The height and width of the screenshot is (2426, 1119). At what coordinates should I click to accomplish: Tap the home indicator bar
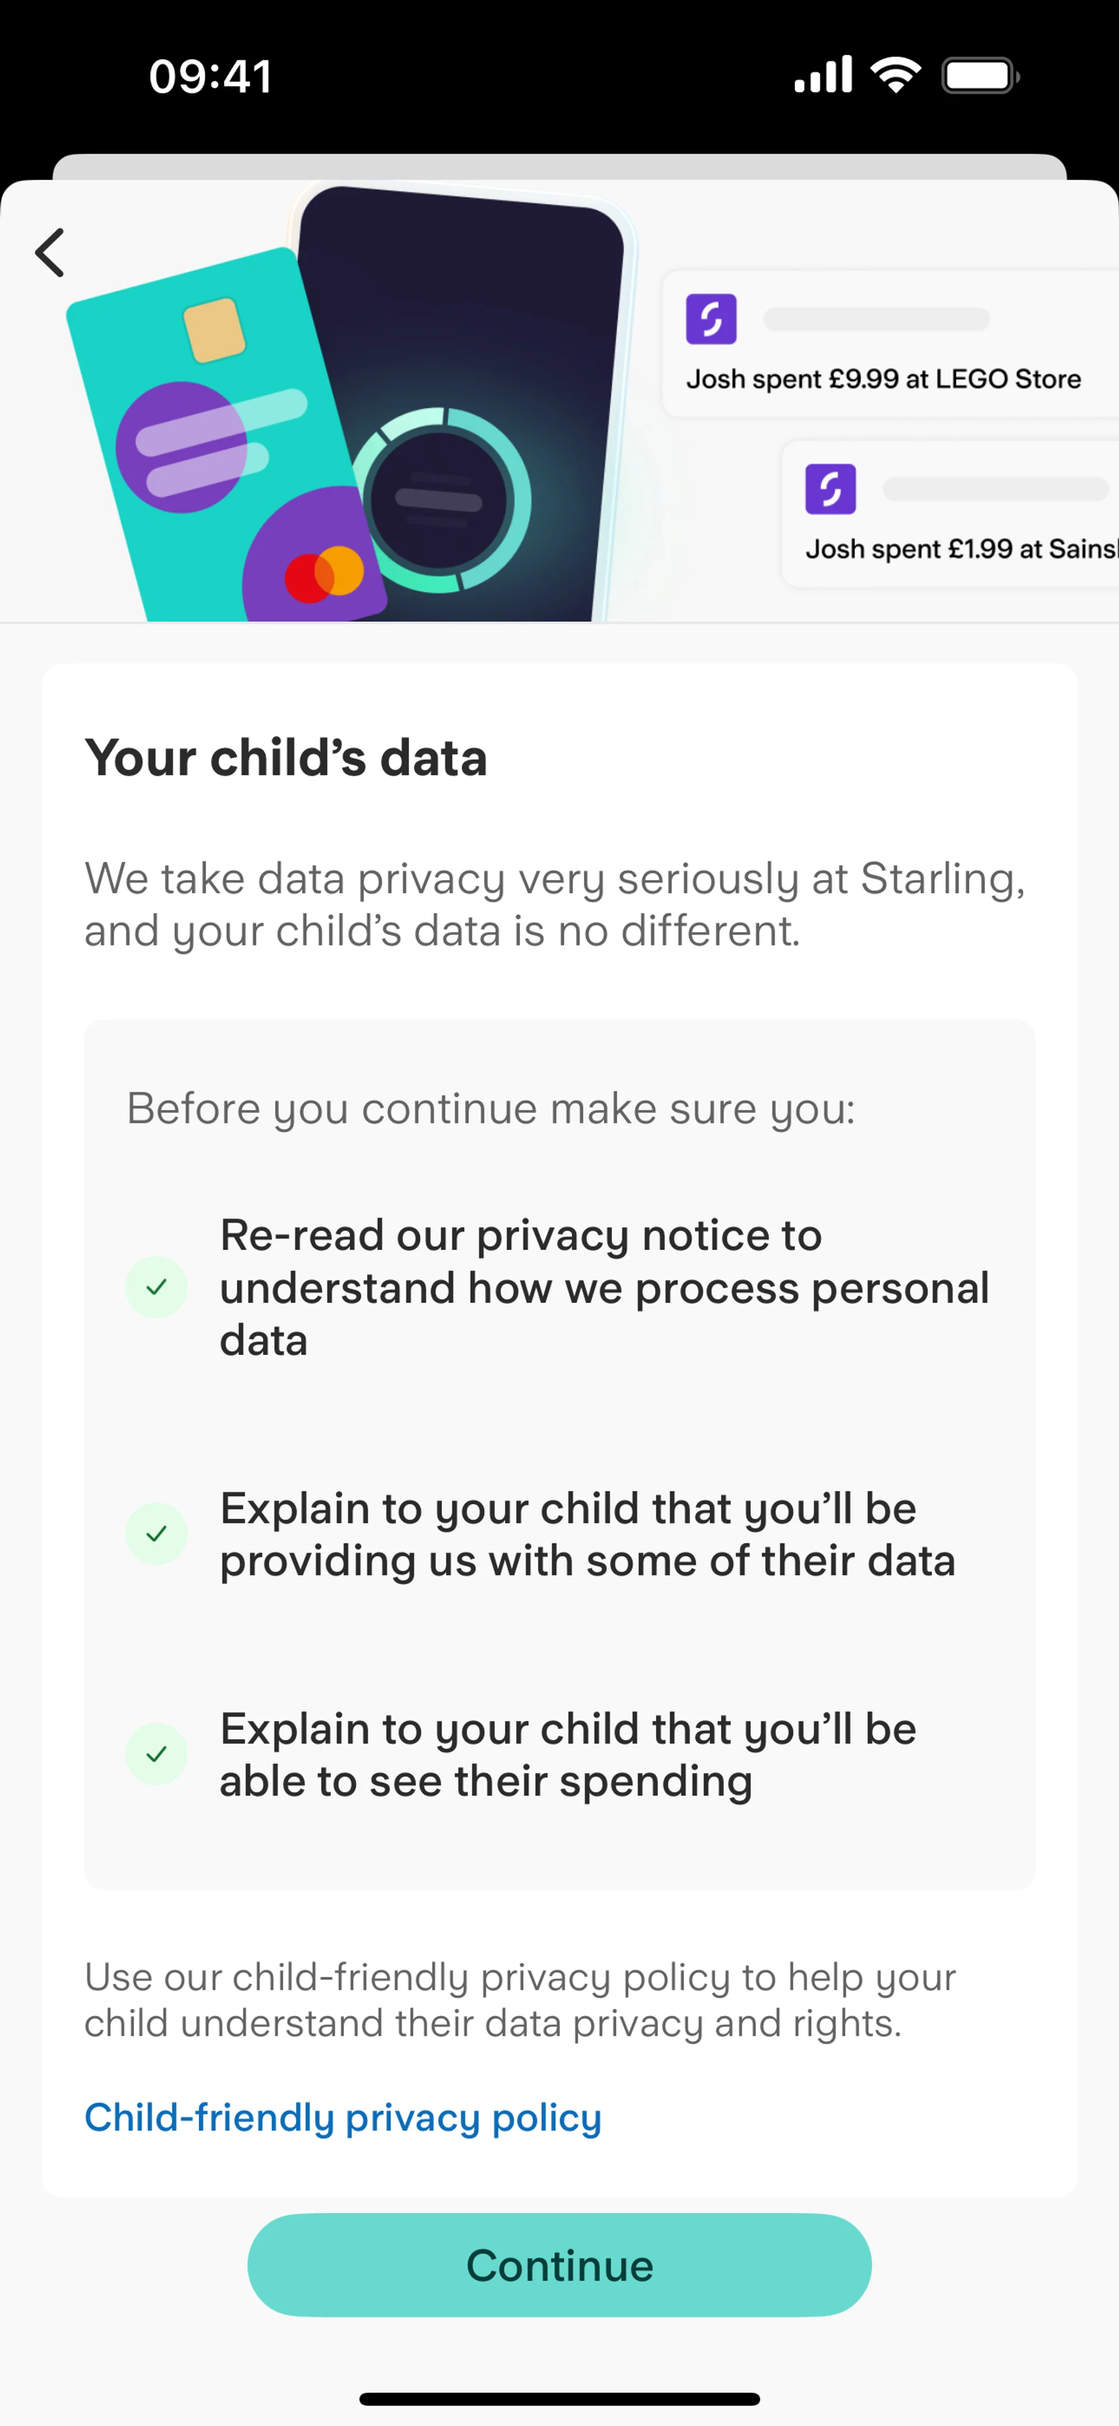[559, 2399]
